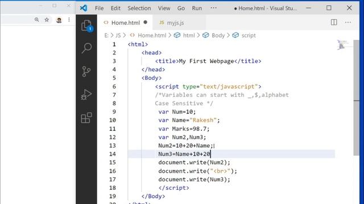Click document.write("<br>") line

click(198, 171)
